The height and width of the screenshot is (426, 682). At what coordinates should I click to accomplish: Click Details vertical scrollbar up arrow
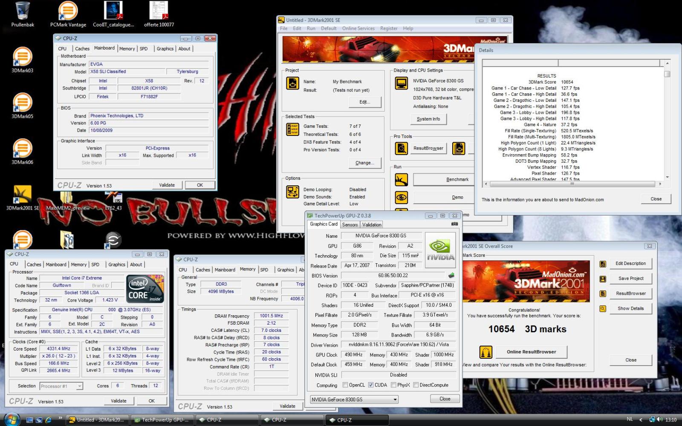[667, 63]
